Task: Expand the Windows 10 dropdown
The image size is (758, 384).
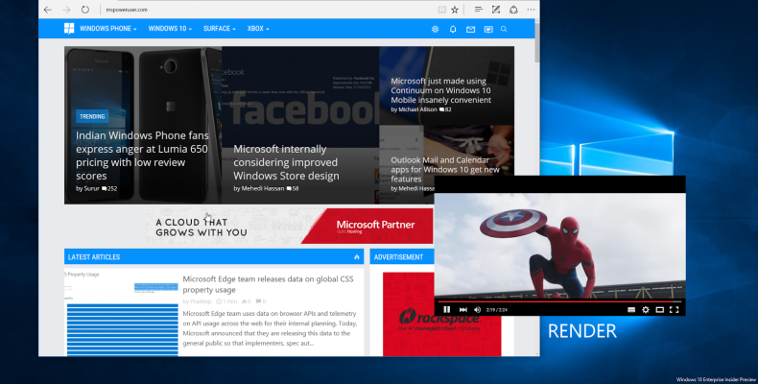Action: [x=170, y=29]
